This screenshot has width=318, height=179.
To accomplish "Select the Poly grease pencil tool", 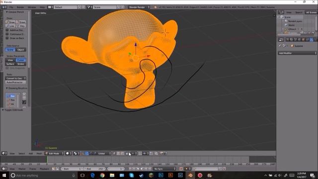I will pos(21,26).
